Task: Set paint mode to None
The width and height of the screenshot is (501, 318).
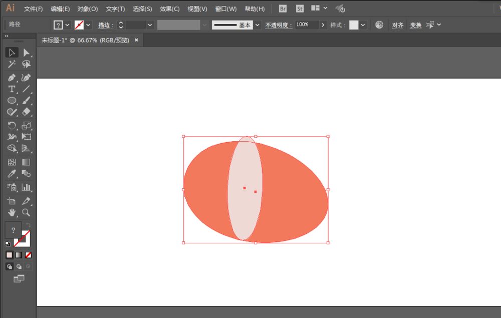Action: [28, 255]
